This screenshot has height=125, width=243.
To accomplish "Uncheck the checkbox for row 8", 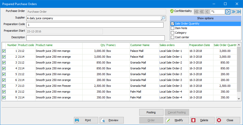I will 4,92.
